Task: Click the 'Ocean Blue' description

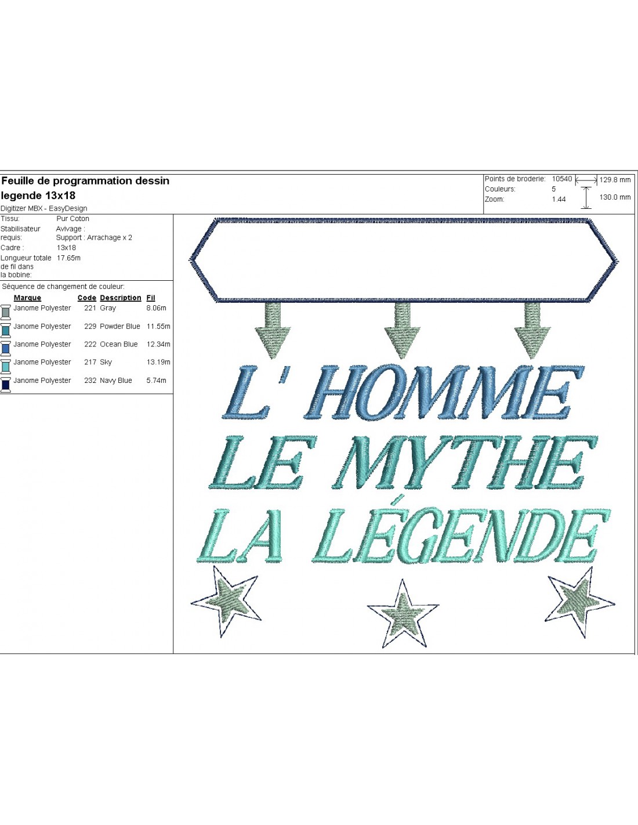Action: [x=119, y=344]
